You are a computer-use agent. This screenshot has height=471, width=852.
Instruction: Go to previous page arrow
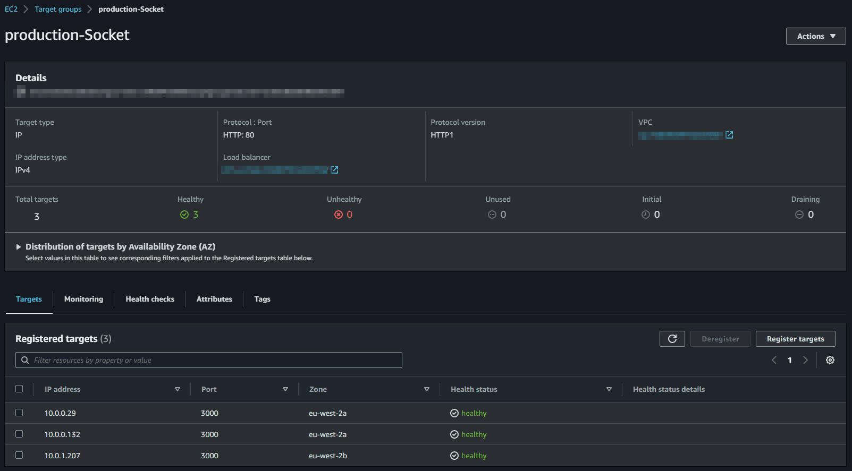tap(774, 360)
